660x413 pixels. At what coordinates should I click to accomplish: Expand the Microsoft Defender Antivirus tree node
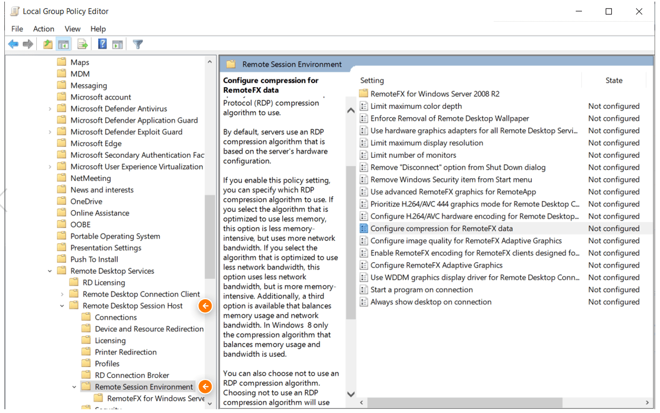tap(50, 109)
